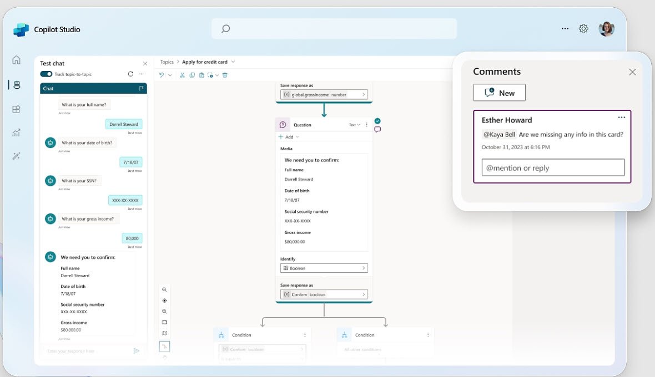This screenshot has width=655, height=377.
Task: Click the Cut scissors icon
Action: pyautogui.click(x=182, y=75)
